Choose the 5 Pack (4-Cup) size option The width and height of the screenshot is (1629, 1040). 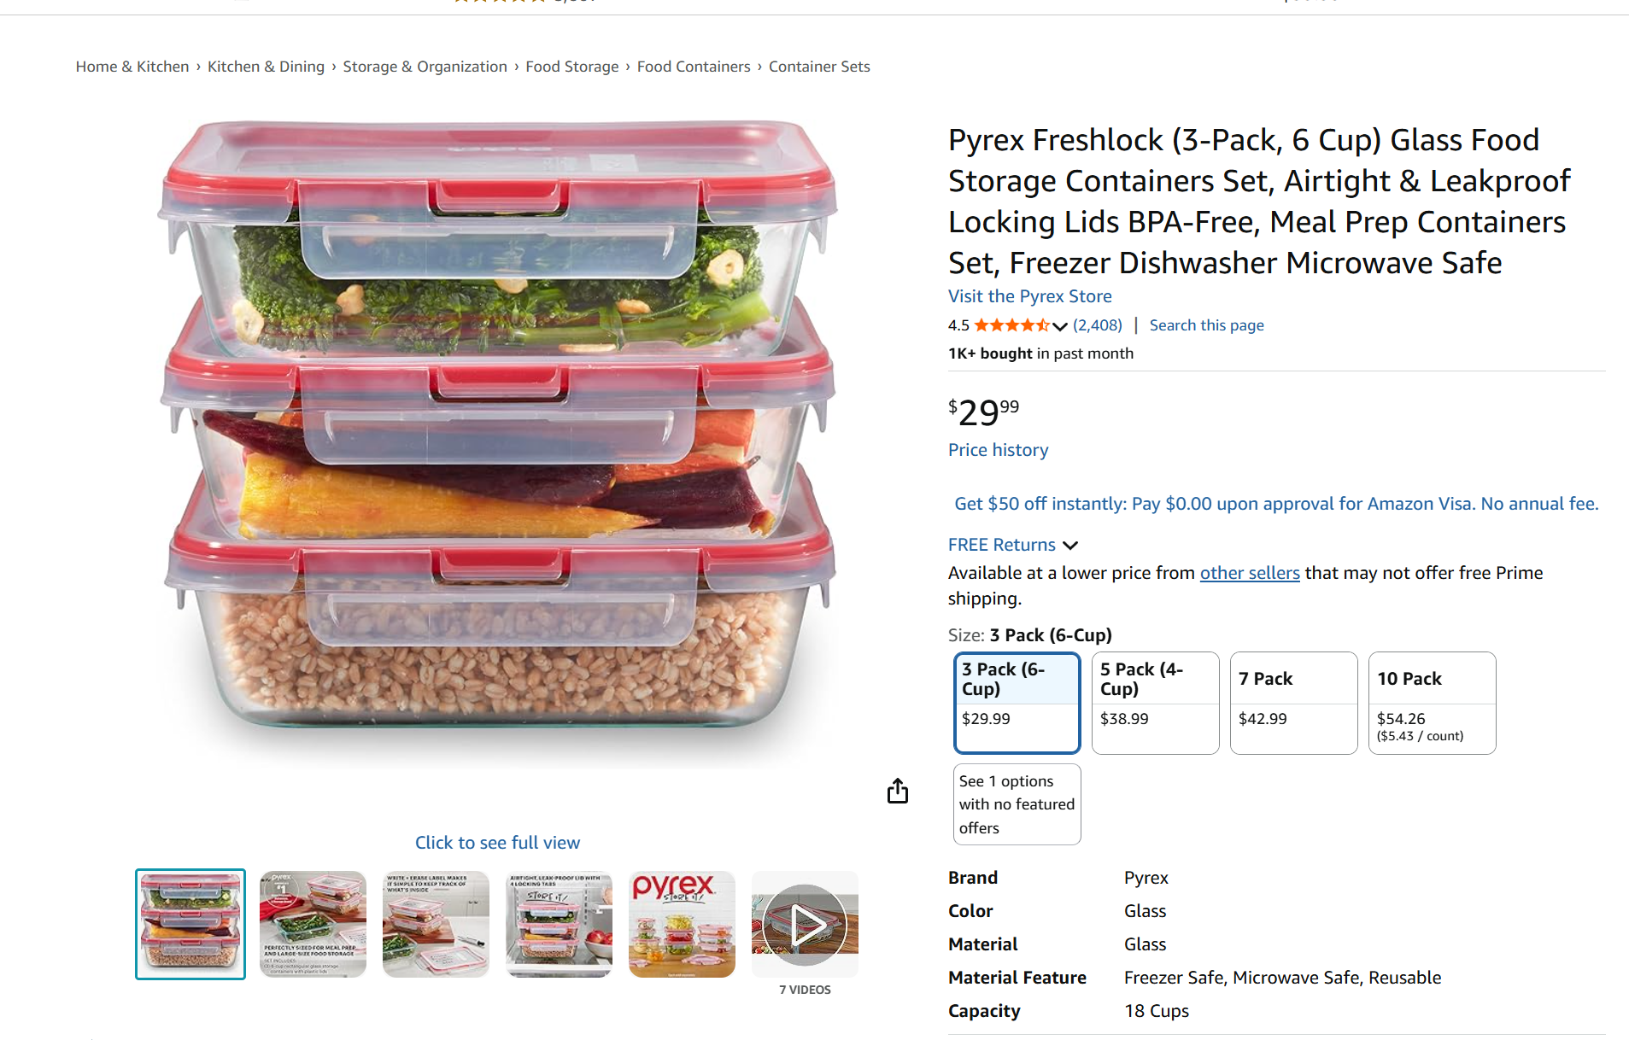(x=1155, y=703)
